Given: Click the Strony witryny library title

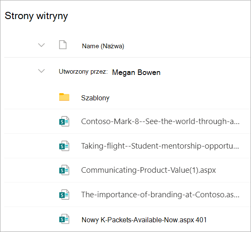Looking at the screenshot, I should 36,16.
